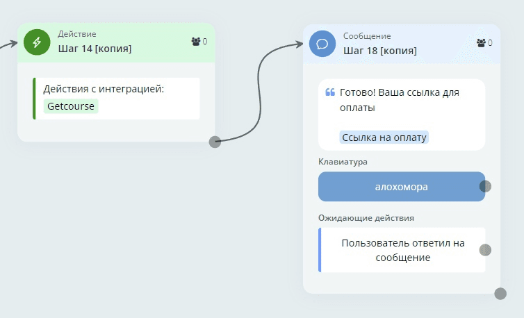Open the Пользователь ответил на сообщение action

(402, 250)
